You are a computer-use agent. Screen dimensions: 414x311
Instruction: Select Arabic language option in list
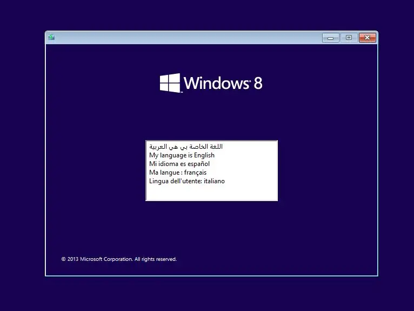click(x=186, y=147)
